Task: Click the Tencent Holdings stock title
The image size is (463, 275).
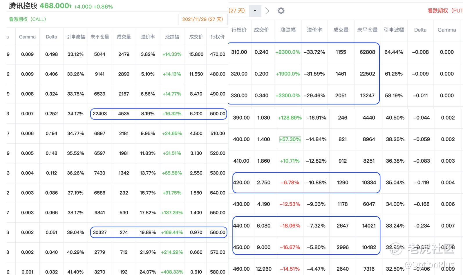Action: (23, 6)
